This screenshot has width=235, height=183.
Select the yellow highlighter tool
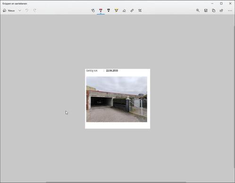[x=117, y=10]
